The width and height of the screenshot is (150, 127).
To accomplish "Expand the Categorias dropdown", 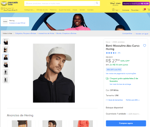I will pos(29,10).
